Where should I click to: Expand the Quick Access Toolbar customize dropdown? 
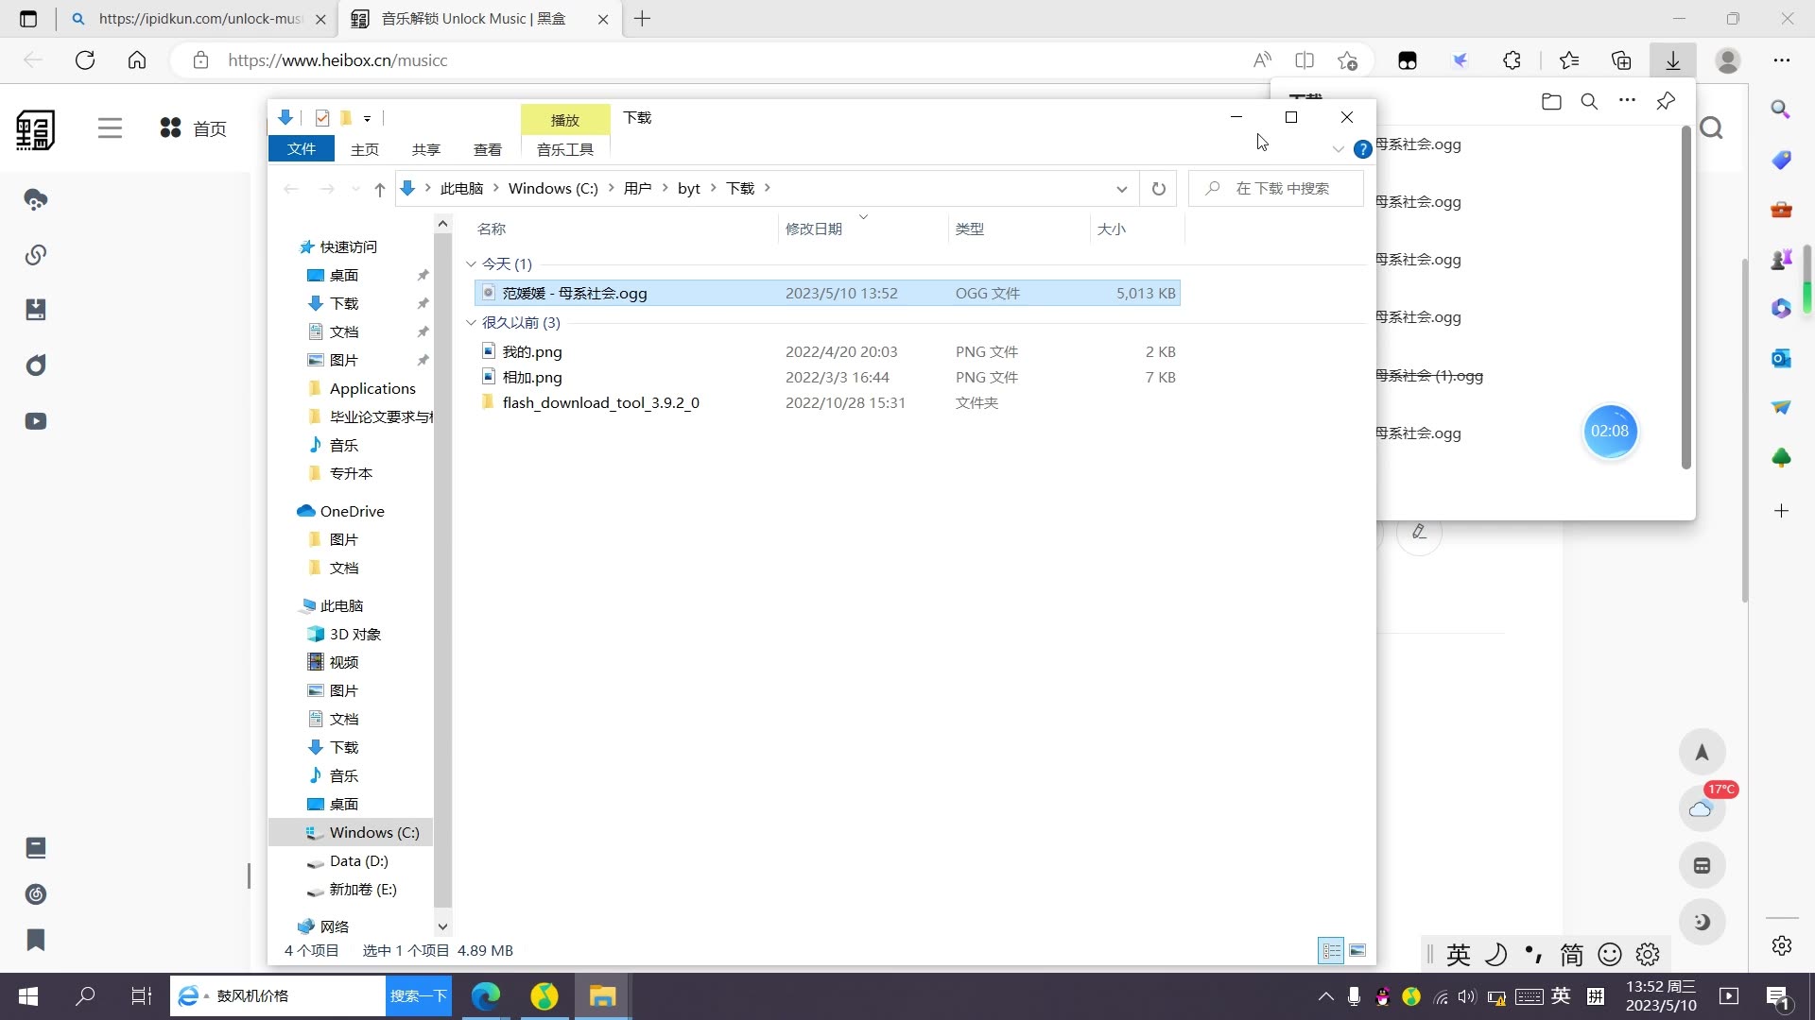[x=369, y=118]
